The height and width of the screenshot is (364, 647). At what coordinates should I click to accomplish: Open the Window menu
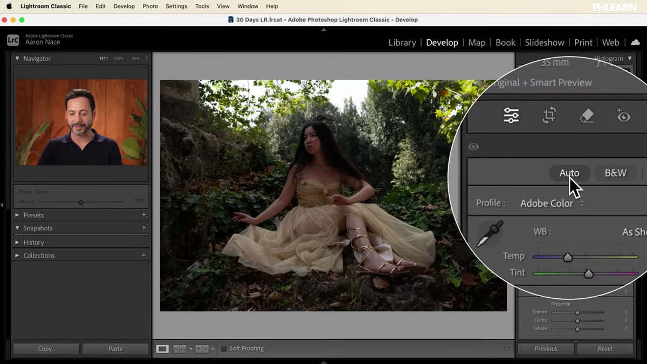(247, 6)
